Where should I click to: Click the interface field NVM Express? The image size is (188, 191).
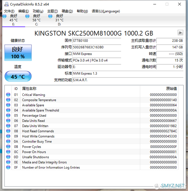pyautogui.click(x=96, y=54)
